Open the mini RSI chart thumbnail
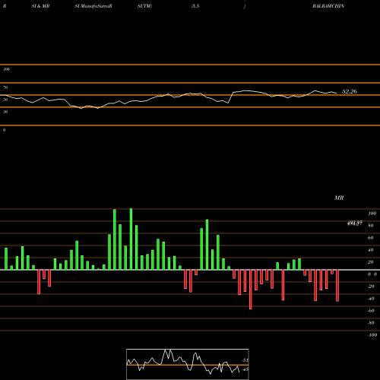This screenshot has height=380, width=380. pyautogui.click(x=188, y=364)
